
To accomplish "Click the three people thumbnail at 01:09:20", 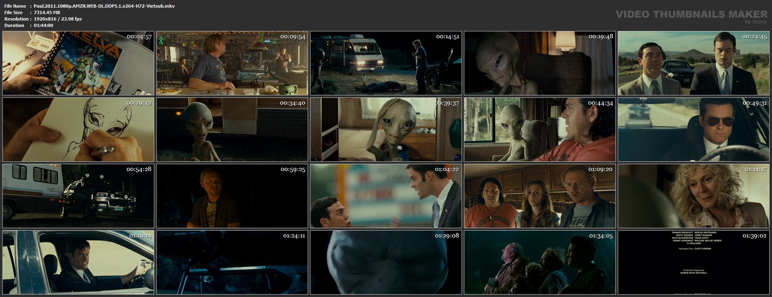I will [x=540, y=196].
